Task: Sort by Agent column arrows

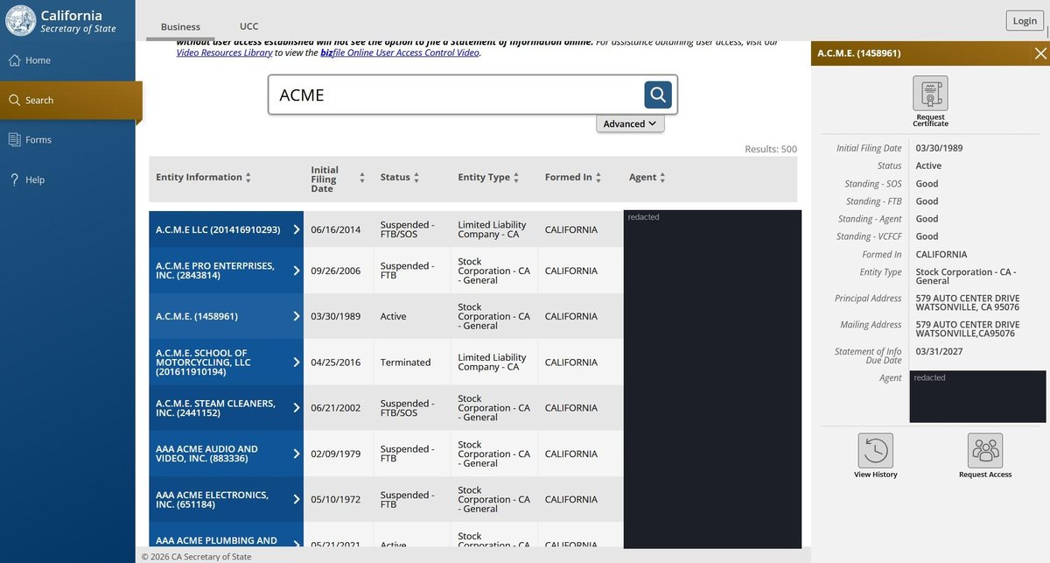Action: coord(662,178)
